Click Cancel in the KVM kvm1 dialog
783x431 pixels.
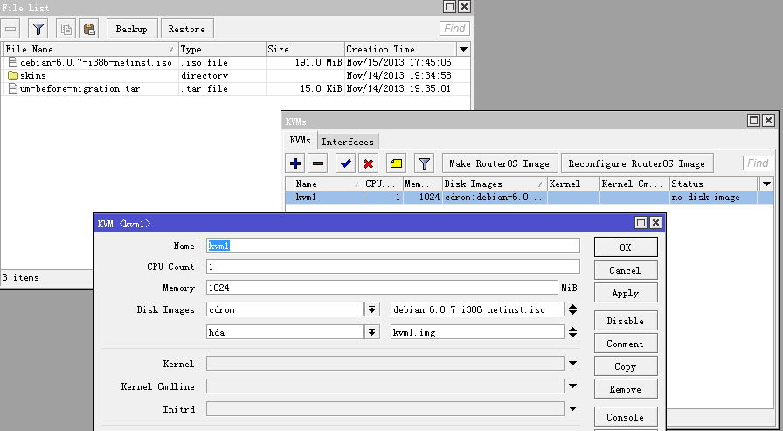[x=626, y=270]
